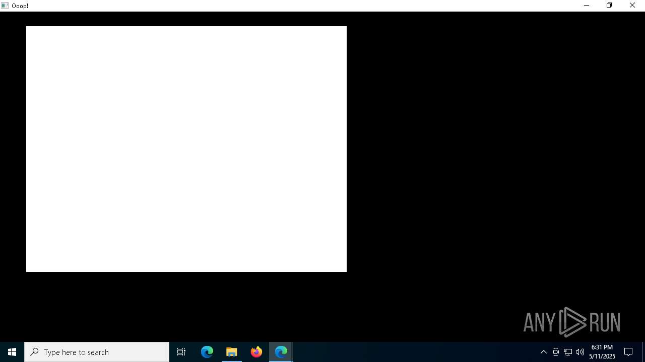Minimize the Ooop! window

pyautogui.click(x=586, y=6)
